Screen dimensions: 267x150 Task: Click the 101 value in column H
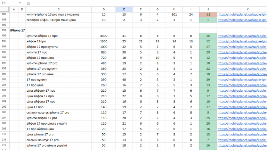pos(174,15)
